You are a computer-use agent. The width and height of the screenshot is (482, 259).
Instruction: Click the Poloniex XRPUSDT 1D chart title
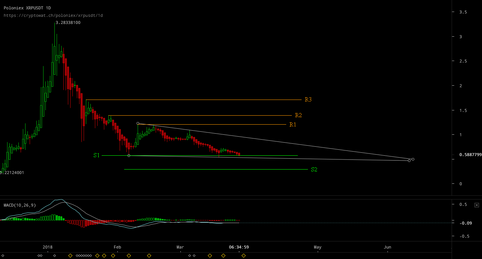click(27, 7)
